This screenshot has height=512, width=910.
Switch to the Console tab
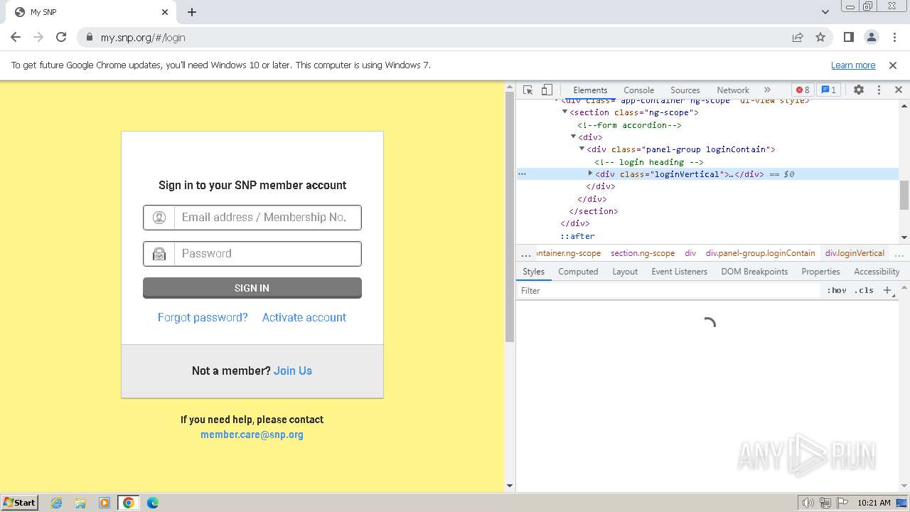point(638,90)
